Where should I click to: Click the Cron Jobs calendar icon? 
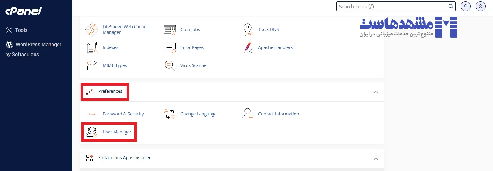click(170, 30)
